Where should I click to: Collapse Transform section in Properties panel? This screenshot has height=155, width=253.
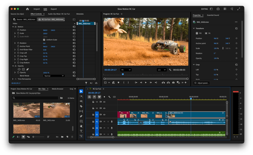[194, 28]
